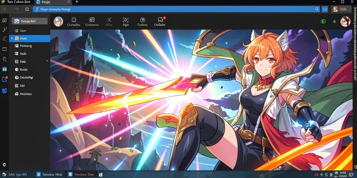Click the second toolbar item with split-box icon
357x178 pixels.
click(92, 22)
